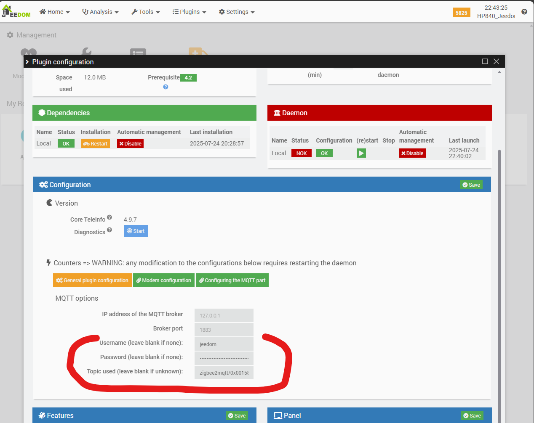Restart dependencies installation
The image size is (534, 423).
click(x=95, y=144)
